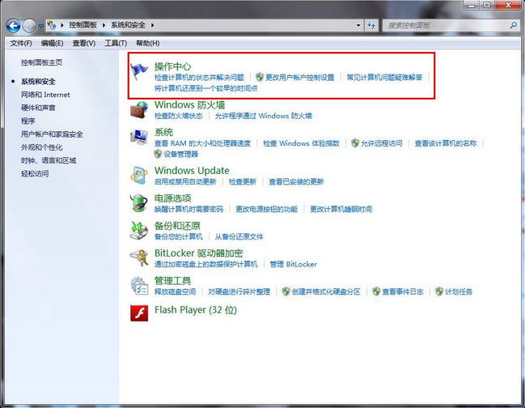Open 外观和个性化 in sidebar

coord(41,147)
